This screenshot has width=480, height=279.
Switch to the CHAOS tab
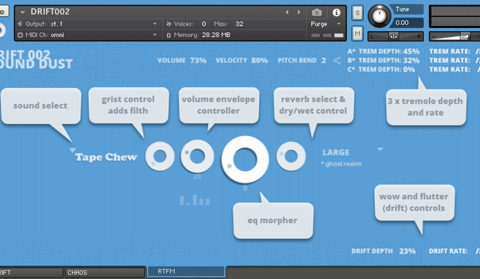click(x=97, y=273)
